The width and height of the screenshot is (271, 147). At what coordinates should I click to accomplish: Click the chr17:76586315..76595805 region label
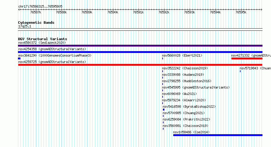[x=40, y=6]
